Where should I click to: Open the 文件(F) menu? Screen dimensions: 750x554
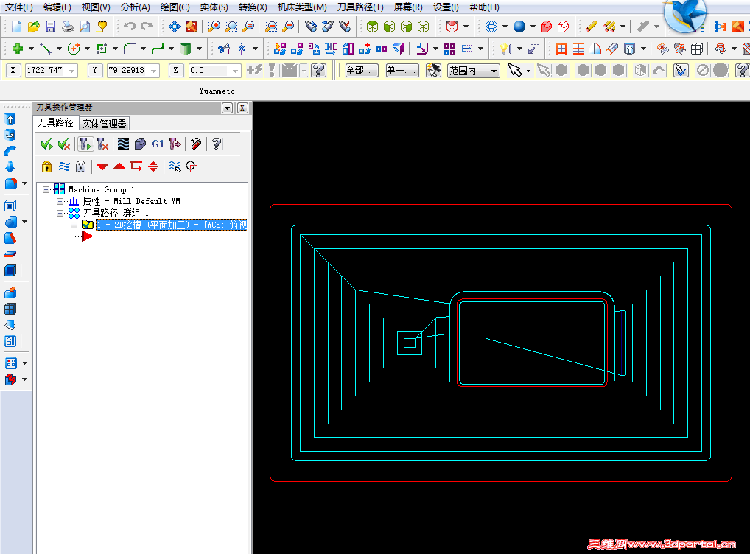click(x=18, y=7)
